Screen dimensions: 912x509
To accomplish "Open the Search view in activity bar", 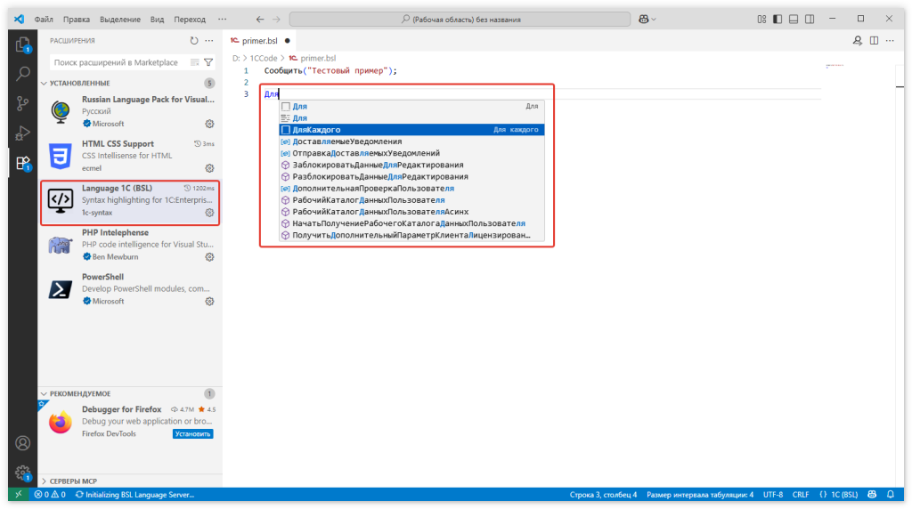I will (22, 74).
